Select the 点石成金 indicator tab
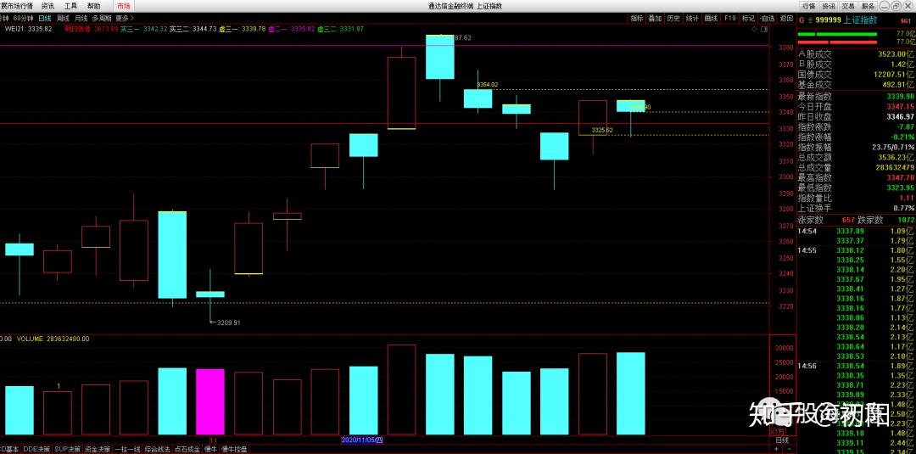 click(x=187, y=449)
